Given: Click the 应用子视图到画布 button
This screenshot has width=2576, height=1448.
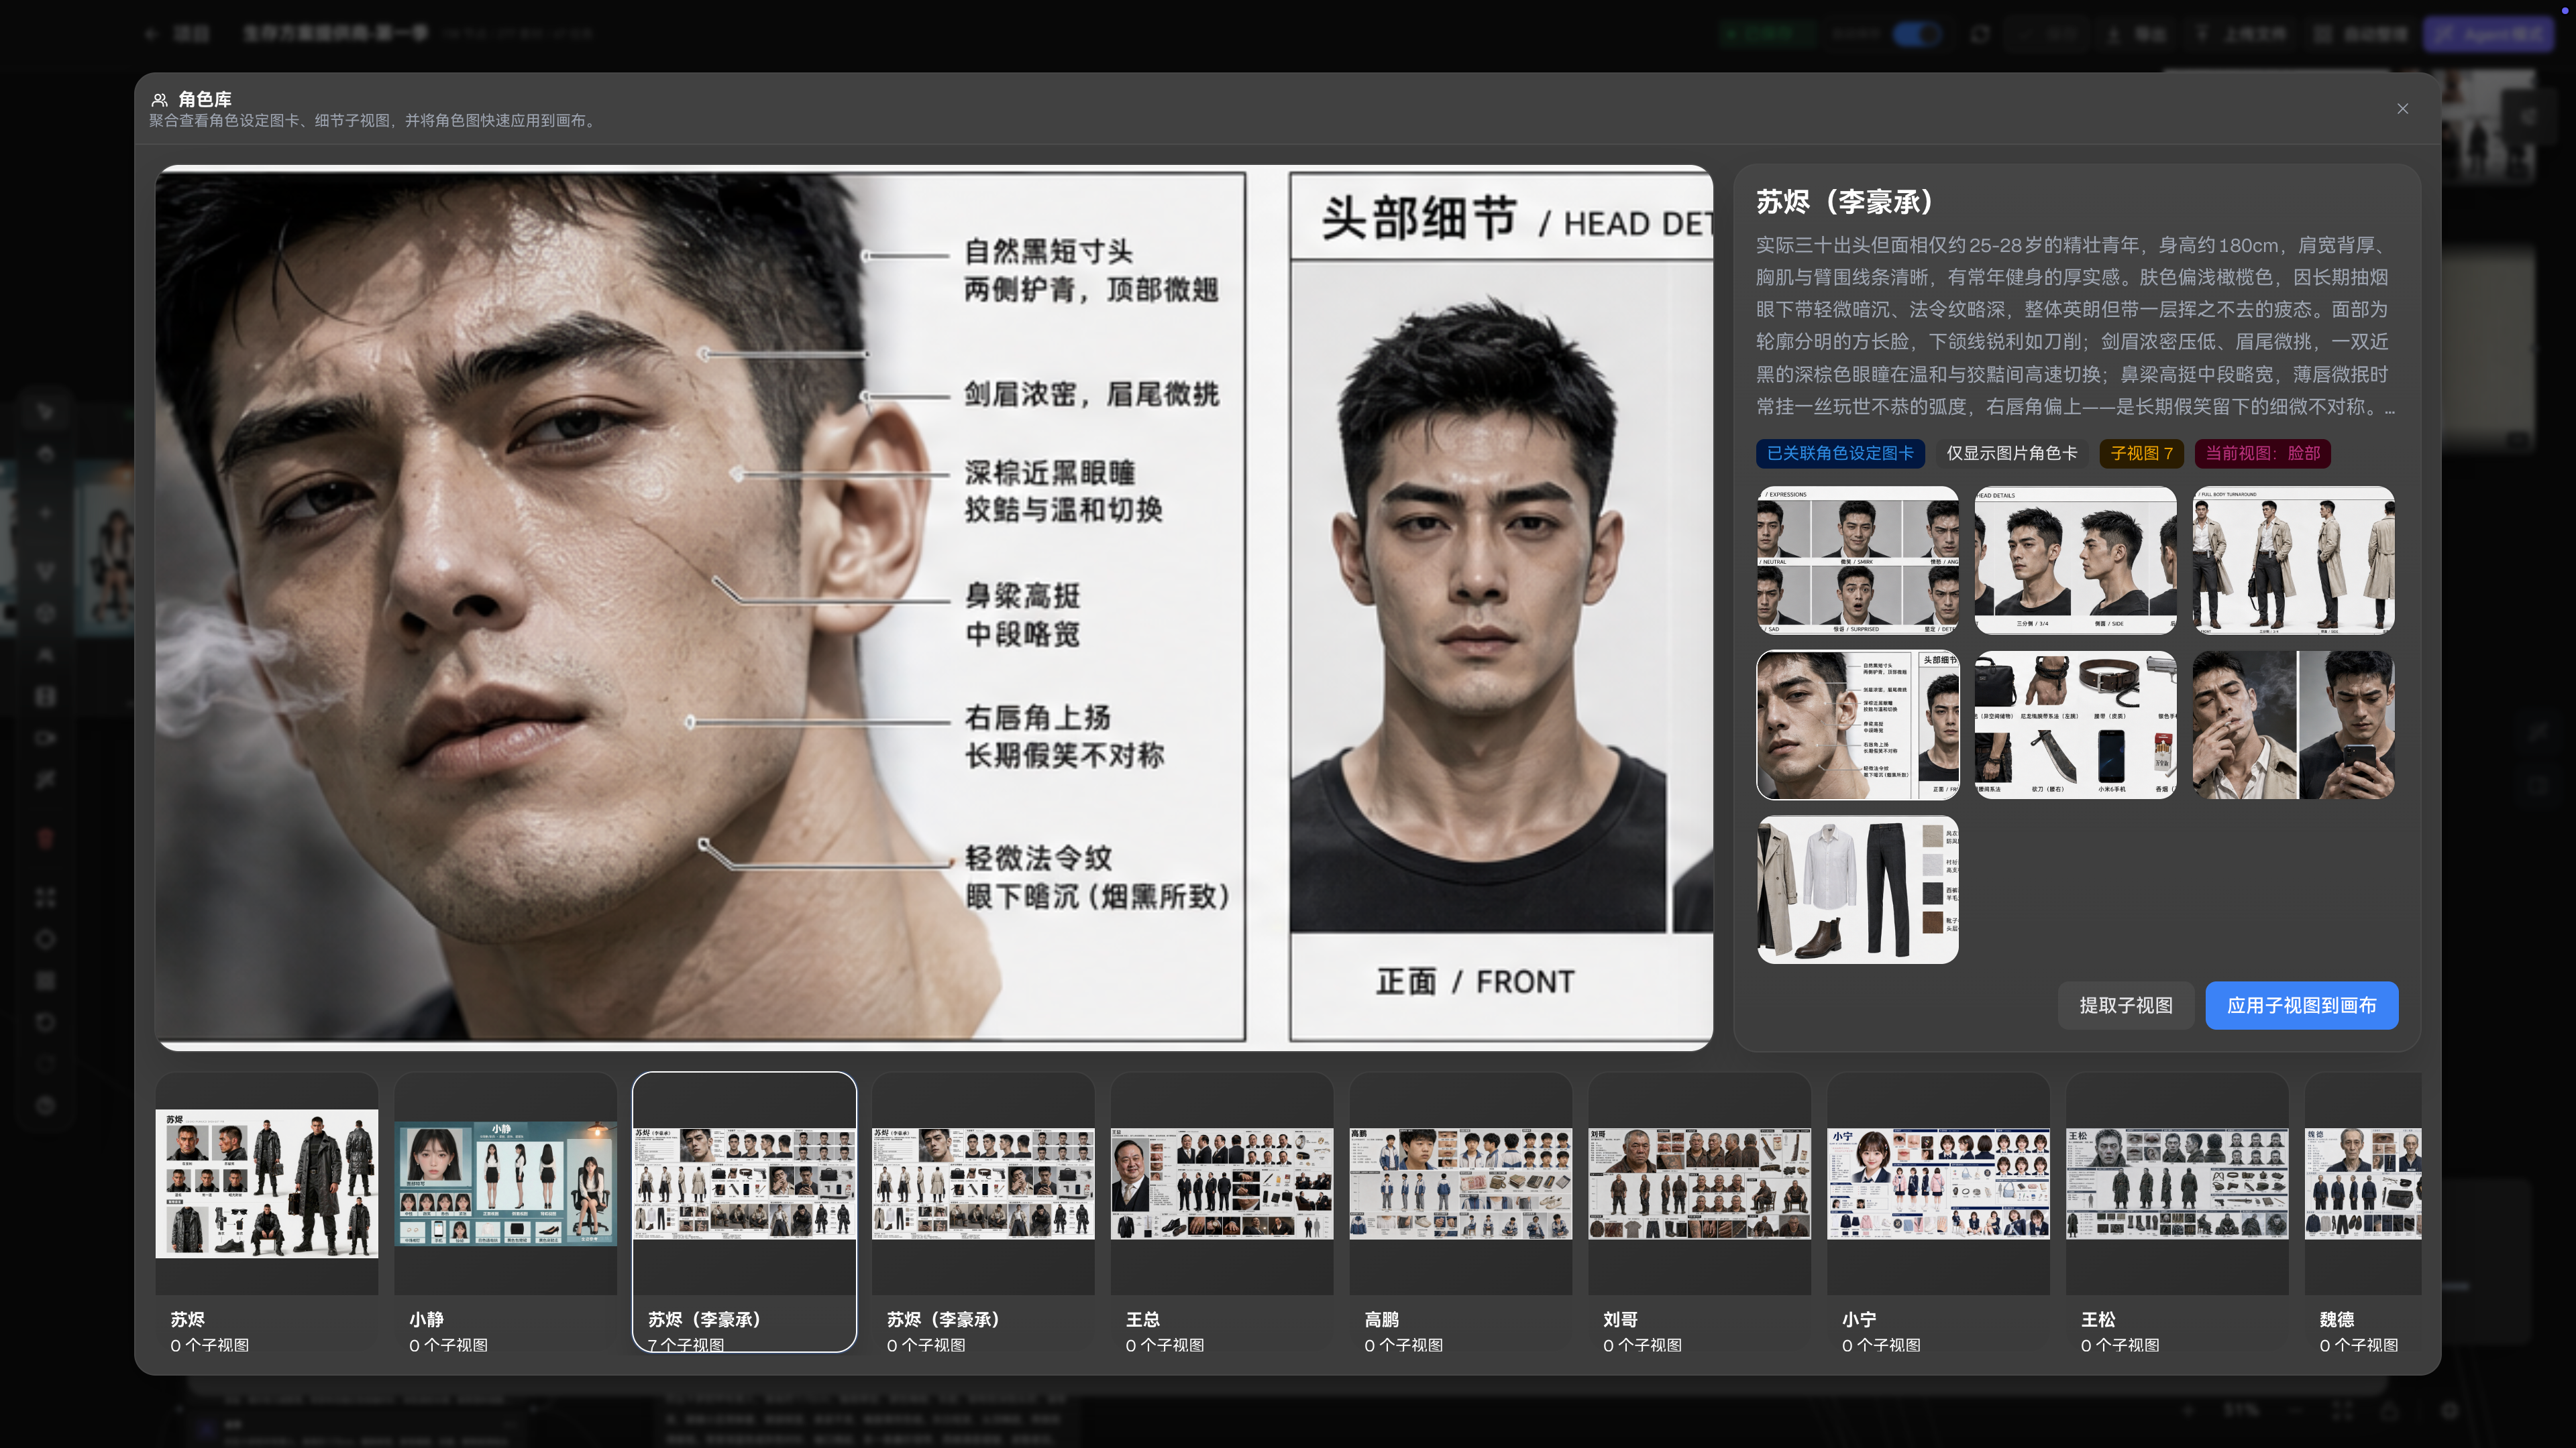Looking at the screenshot, I should point(2301,1004).
